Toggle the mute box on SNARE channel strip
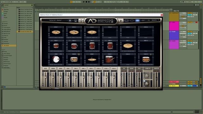The height and width of the screenshot is (114, 203). [50, 73]
